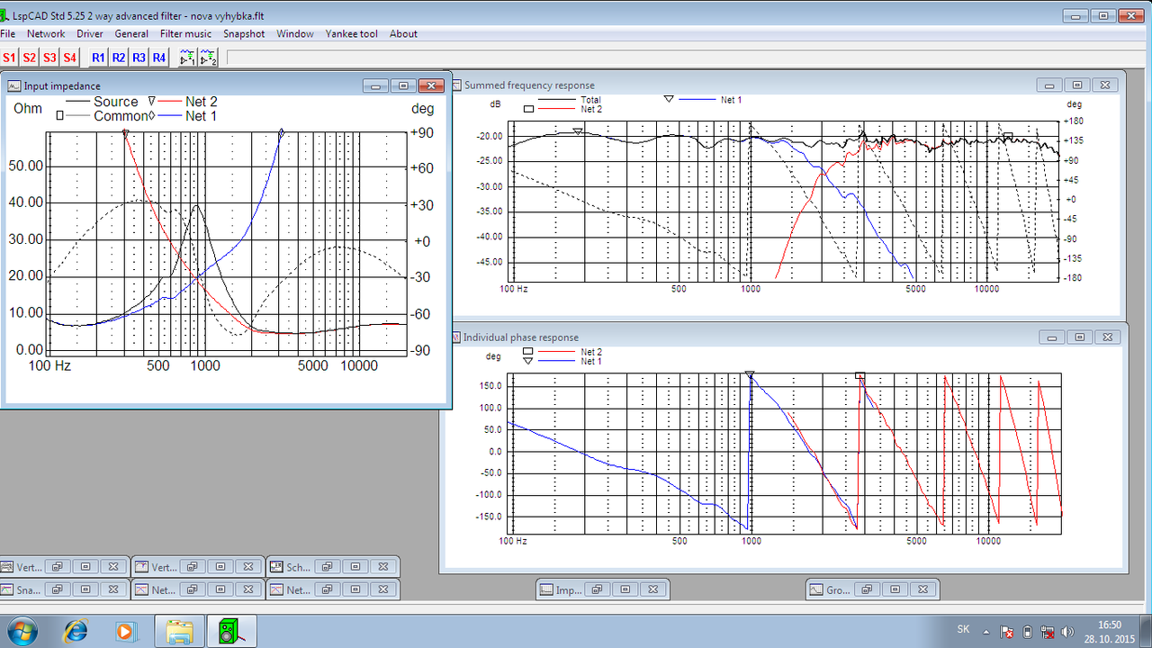1152x648 pixels.
Task: Click the R4 toolbar button
Action: 158,58
